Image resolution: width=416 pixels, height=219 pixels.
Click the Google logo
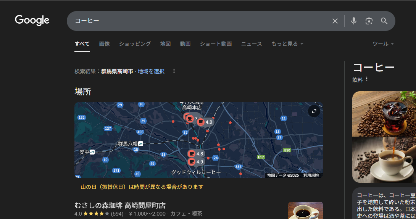click(32, 21)
